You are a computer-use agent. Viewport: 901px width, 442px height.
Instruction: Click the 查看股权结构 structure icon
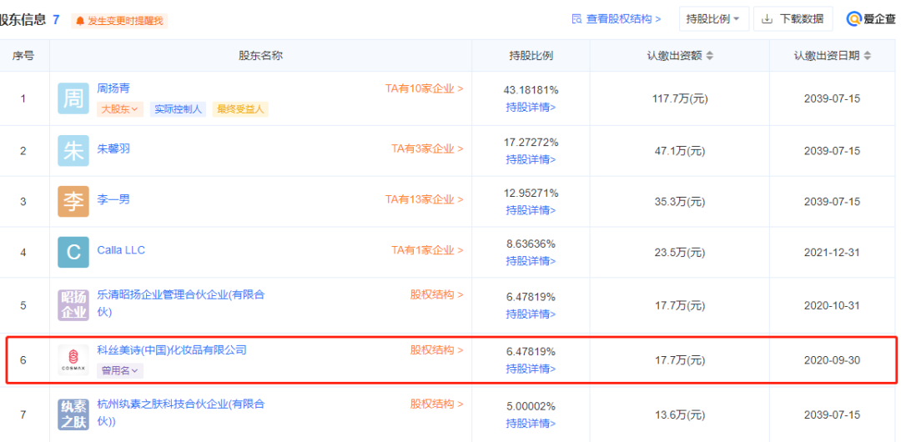tap(576, 19)
